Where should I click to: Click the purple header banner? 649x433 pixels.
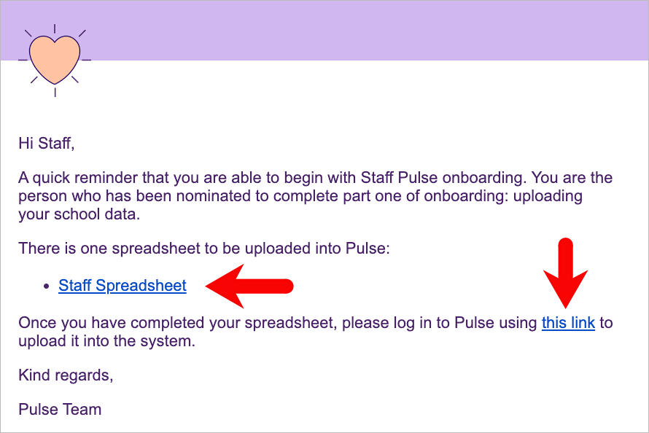coord(365,31)
